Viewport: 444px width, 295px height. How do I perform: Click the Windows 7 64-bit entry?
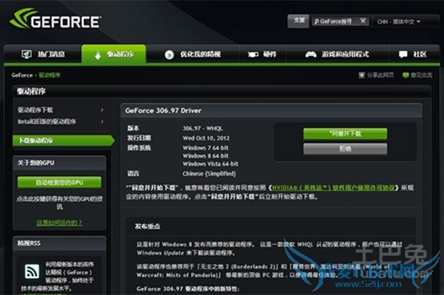point(205,147)
